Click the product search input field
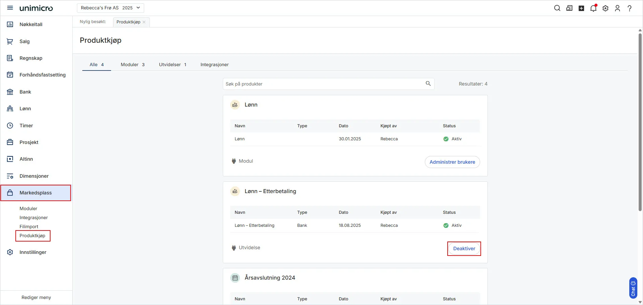The width and height of the screenshot is (643, 305). click(x=323, y=84)
